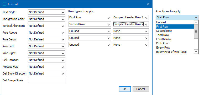Open the Cell Story Direction dropdown
204x95 pixels.
pos(46,73)
